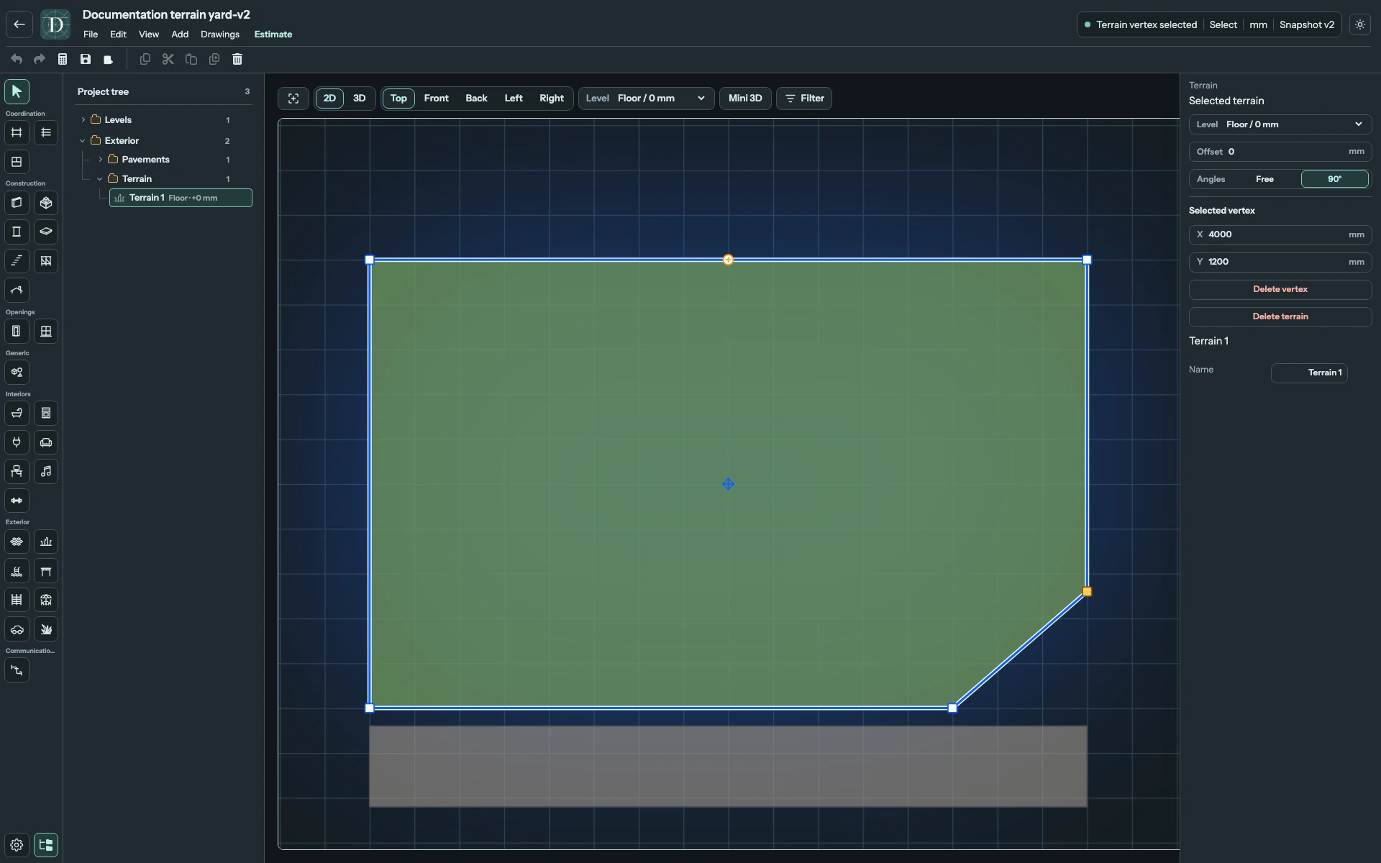Click the trash delete toolbar icon
This screenshot has height=863, width=1381.
(237, 59)
